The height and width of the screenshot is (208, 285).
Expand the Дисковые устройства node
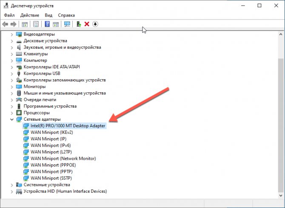click(x=12, y=41)
